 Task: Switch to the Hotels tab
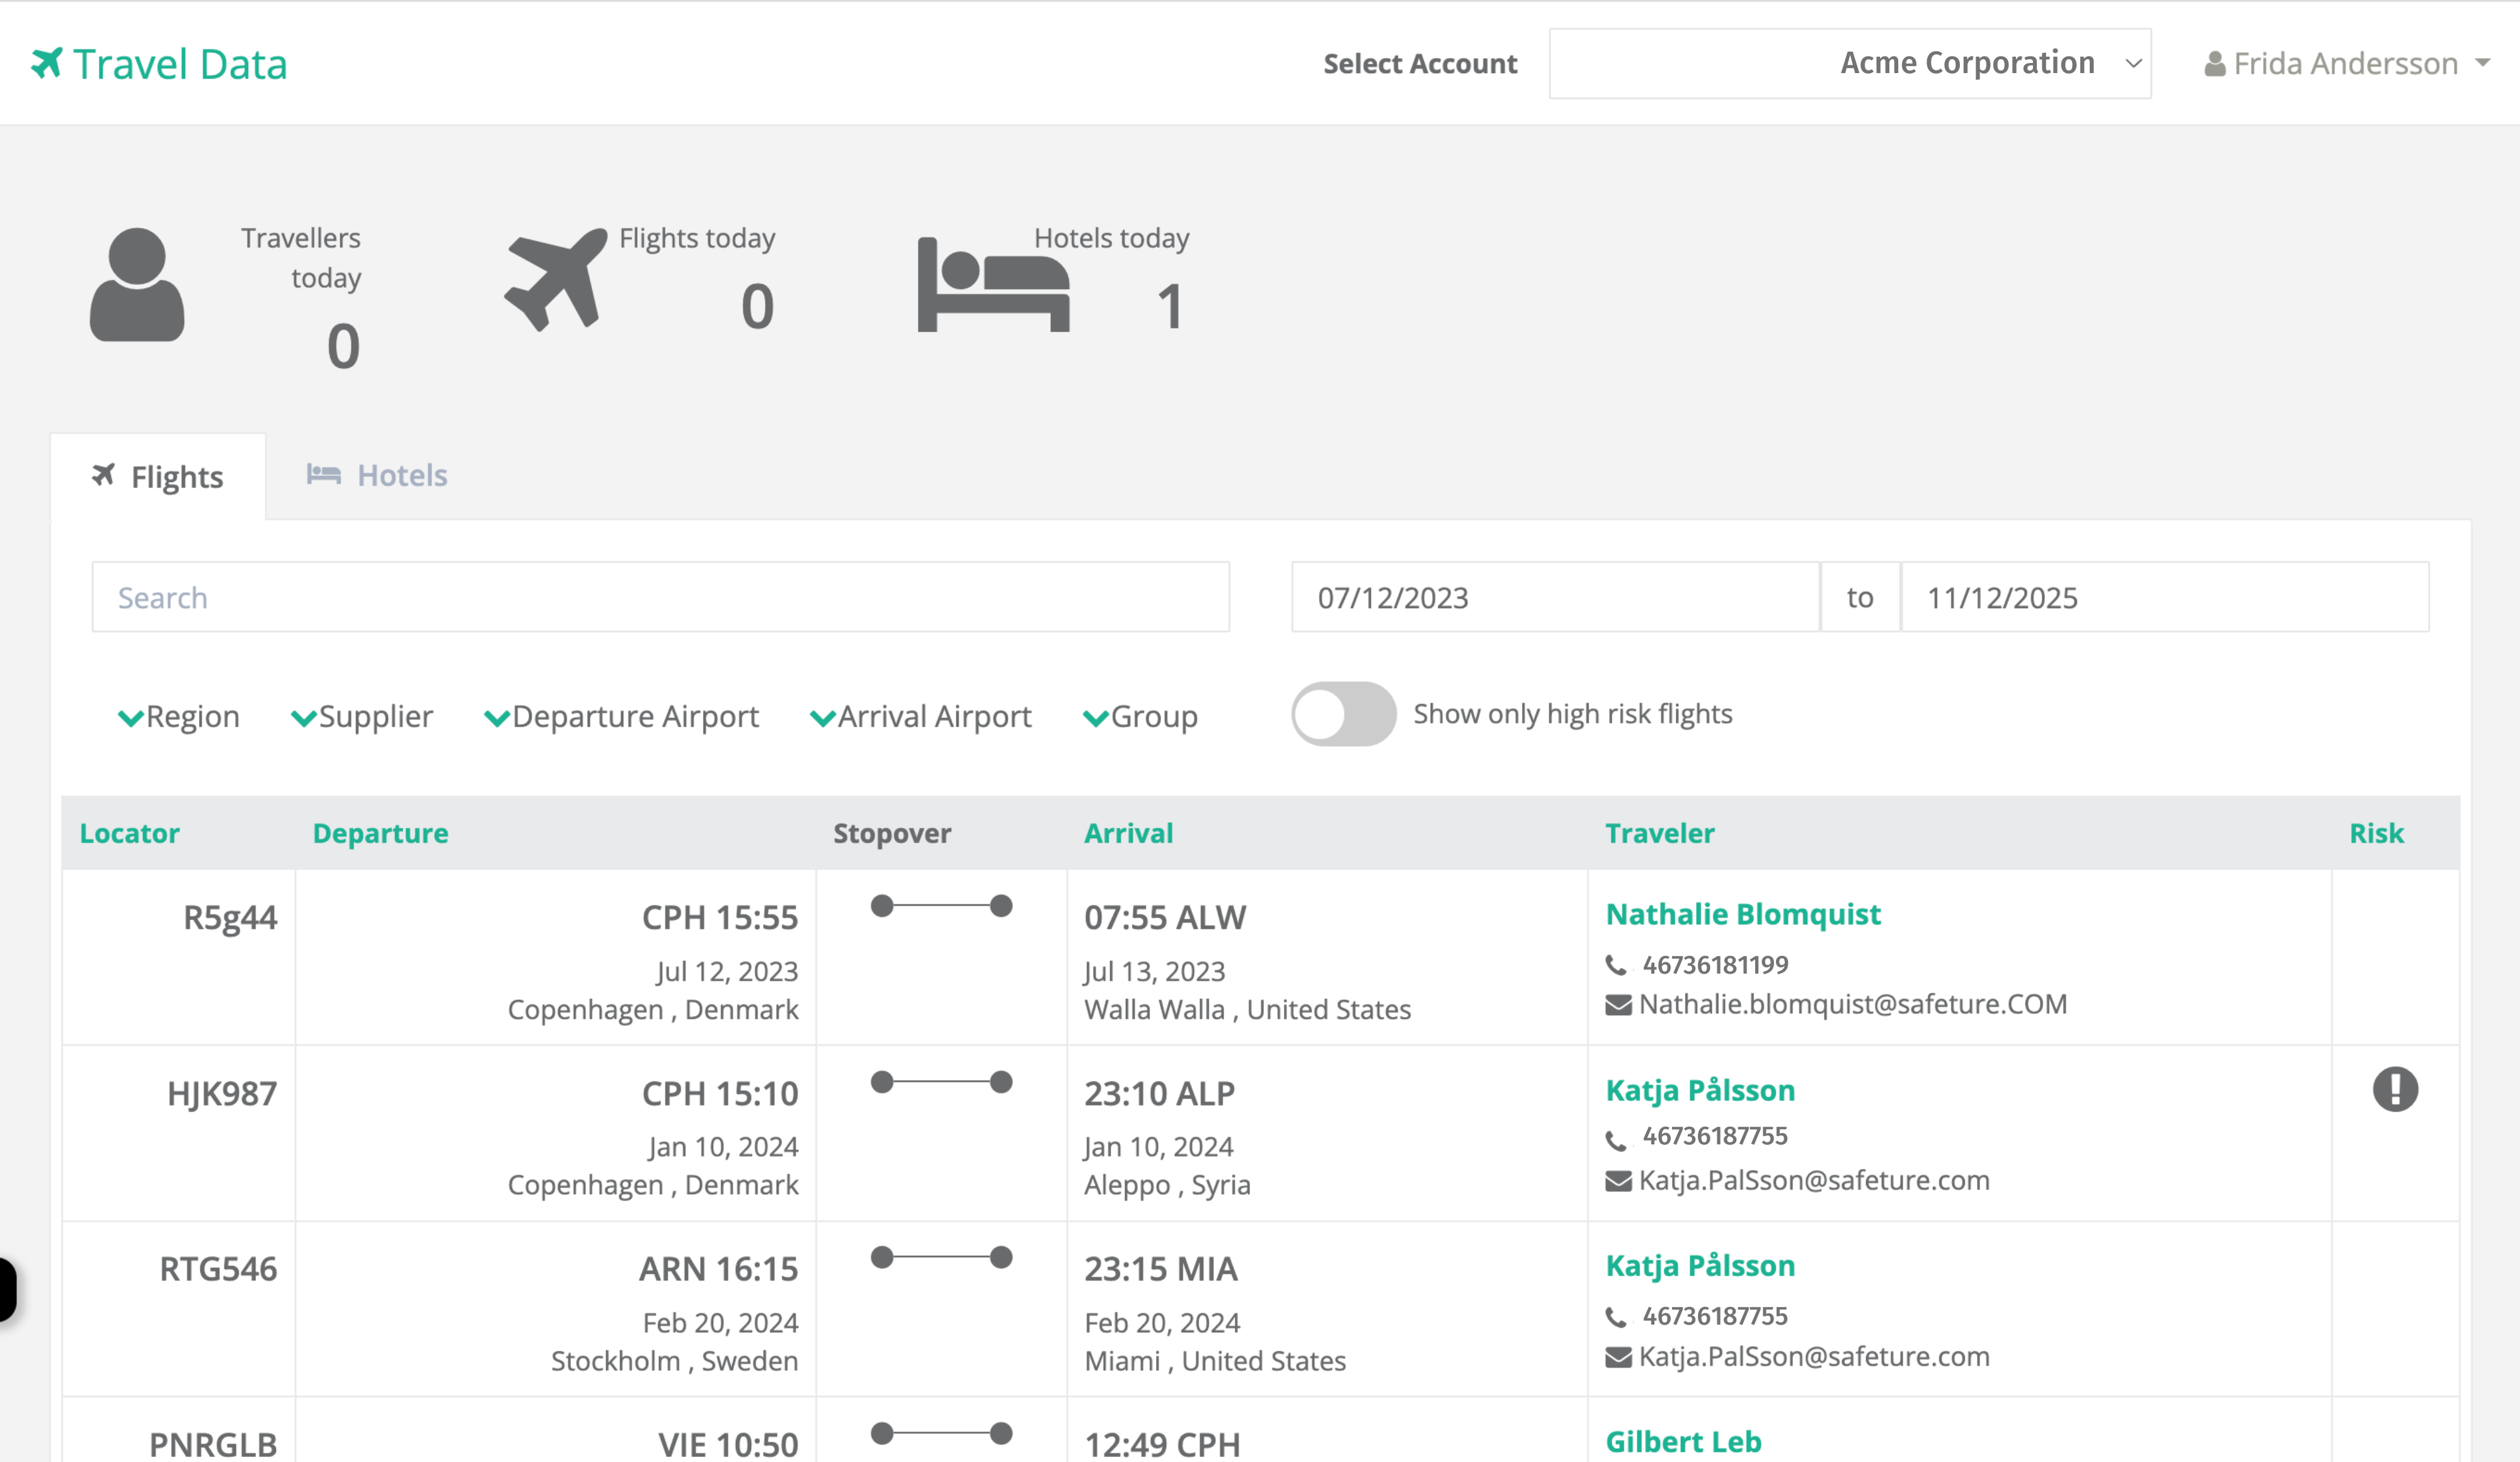pyautogui.click(x=376, y=475)
